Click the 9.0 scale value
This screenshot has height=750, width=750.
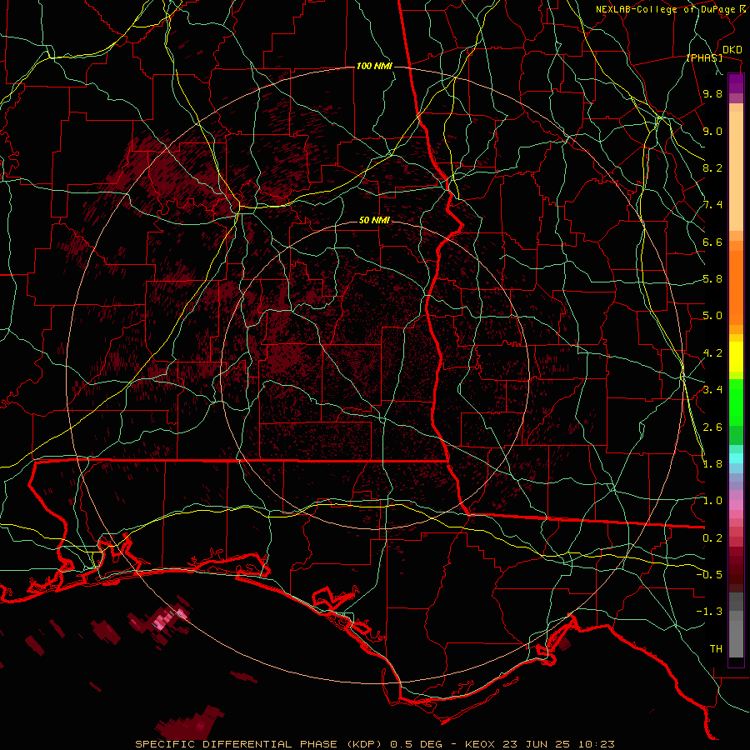point(712,132)
